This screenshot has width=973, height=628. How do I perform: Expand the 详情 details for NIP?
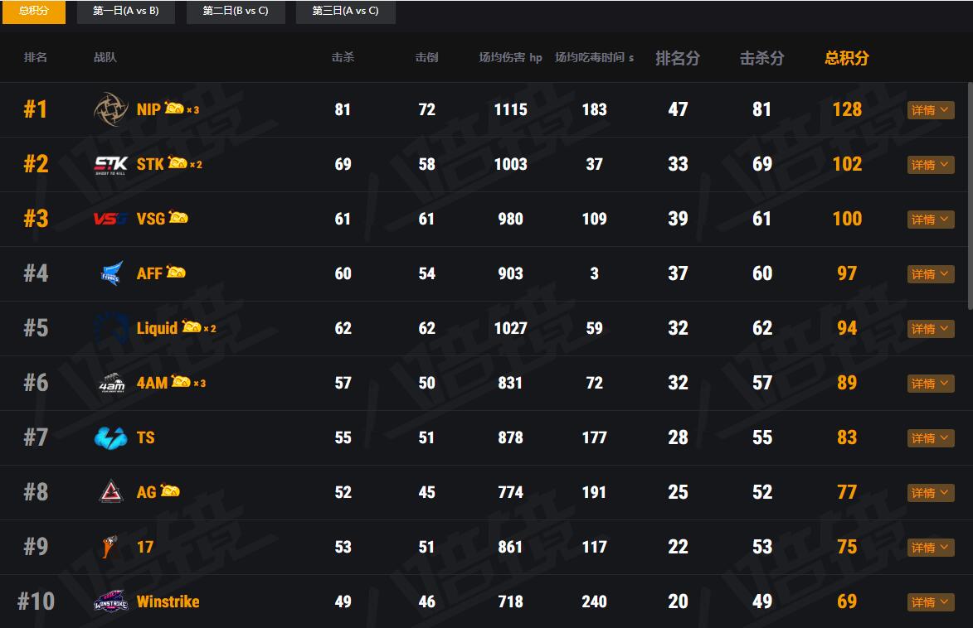click(930, 109)
